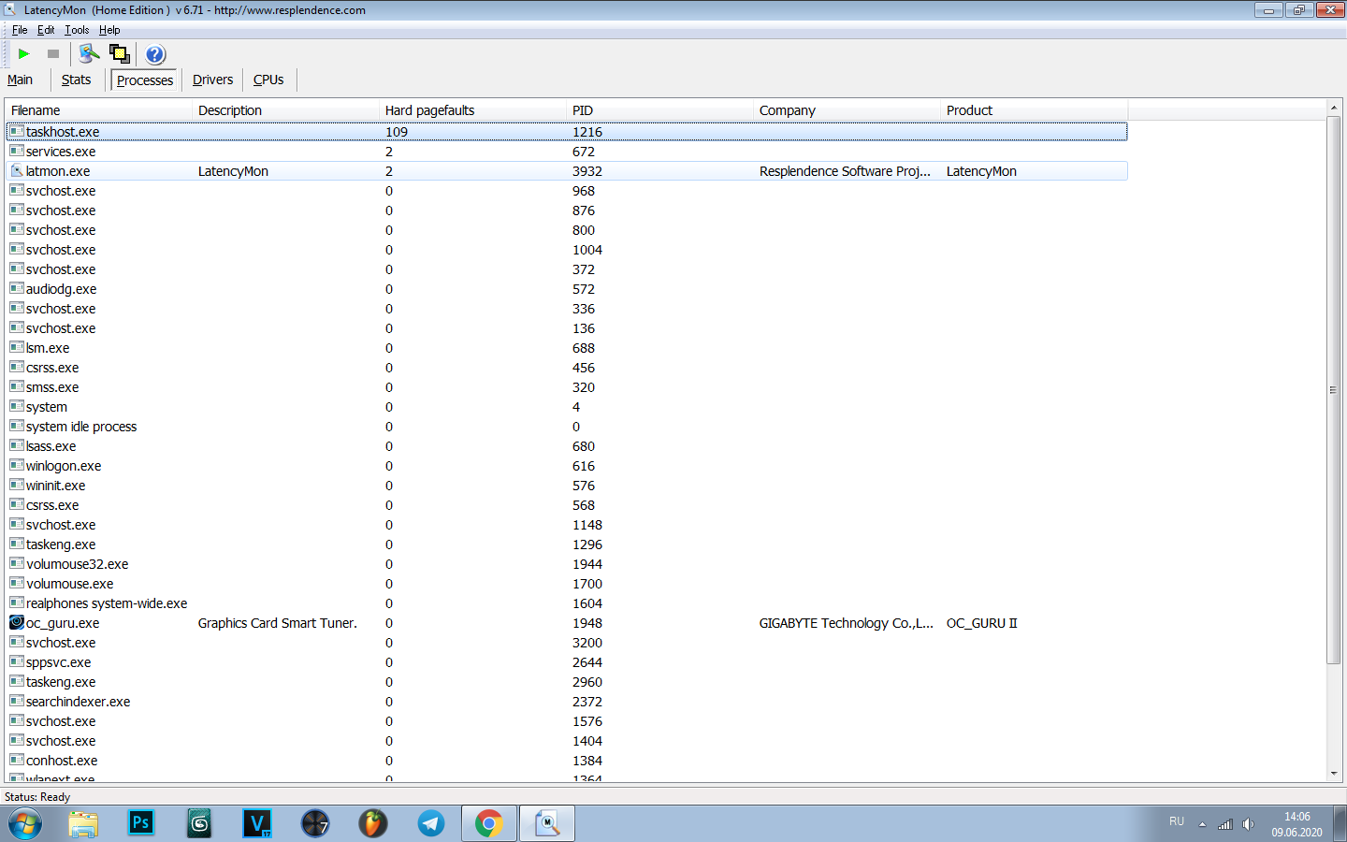
Task: Open the Tools menu
Action: (x=77, y=30)
